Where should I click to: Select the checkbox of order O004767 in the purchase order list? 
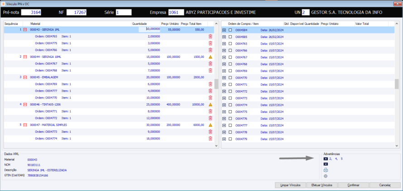[x=230, y=57]
